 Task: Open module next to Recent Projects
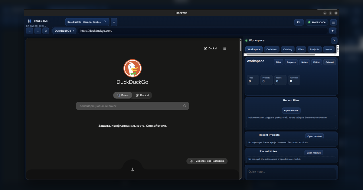click(x=314, y=136)
